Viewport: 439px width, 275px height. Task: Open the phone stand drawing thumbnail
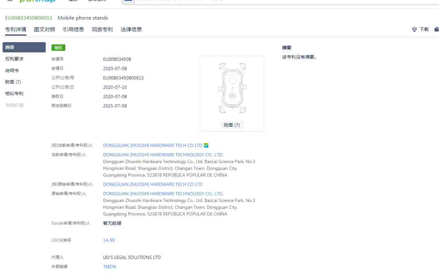232,88
